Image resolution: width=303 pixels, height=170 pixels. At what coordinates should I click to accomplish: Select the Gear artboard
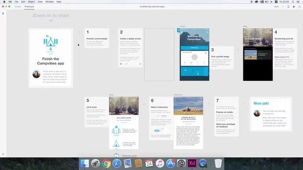[124, 123]
